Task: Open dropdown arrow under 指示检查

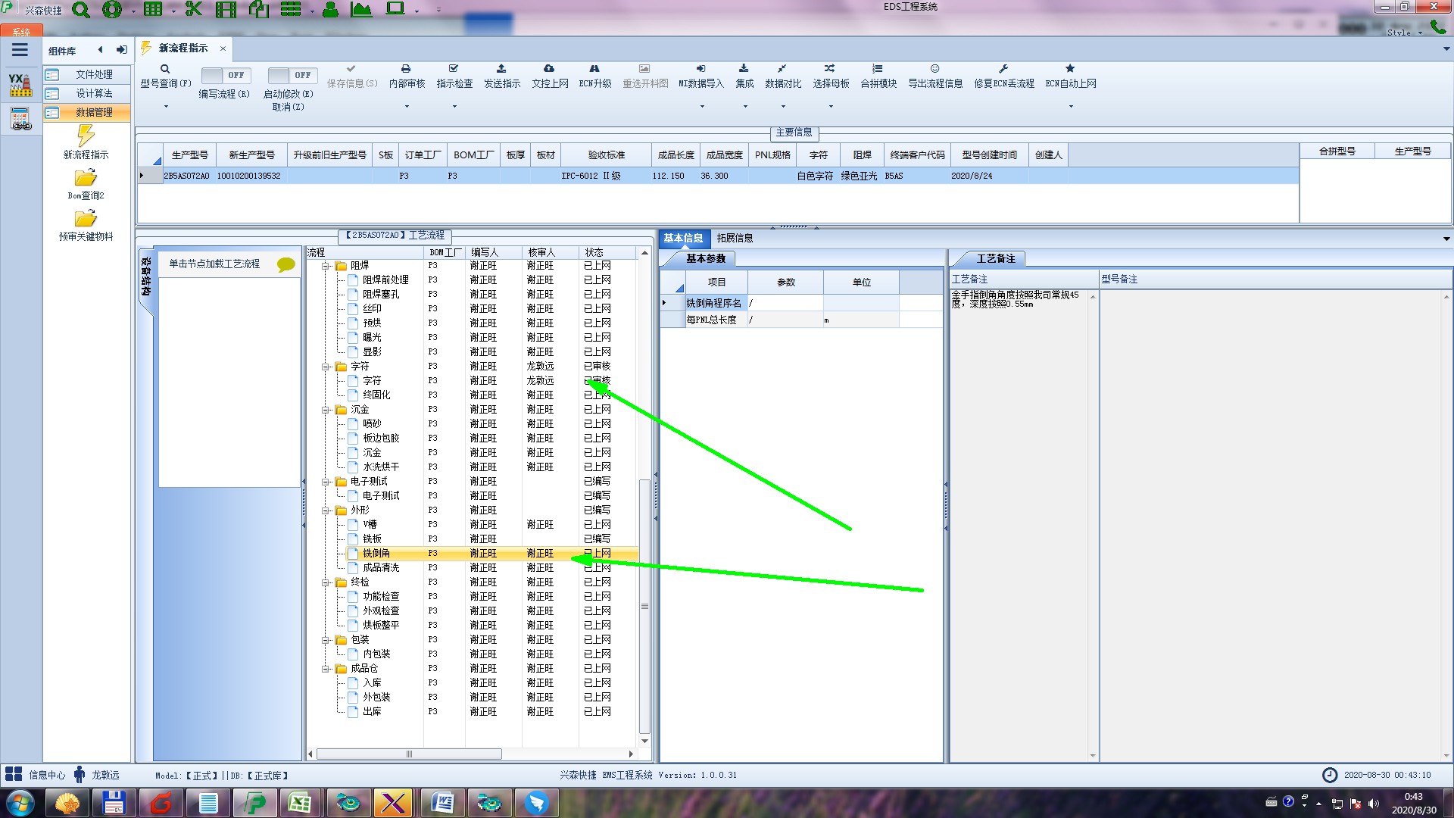Action: click(x=454, y=106)
